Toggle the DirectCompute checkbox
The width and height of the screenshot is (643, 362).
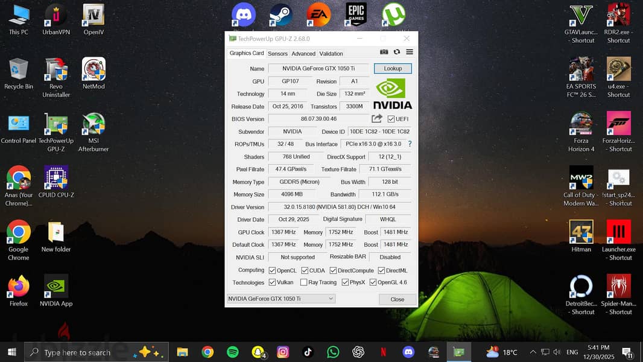tap(333, 270)
